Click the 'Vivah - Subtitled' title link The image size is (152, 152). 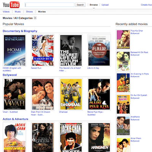click(10, 112)
